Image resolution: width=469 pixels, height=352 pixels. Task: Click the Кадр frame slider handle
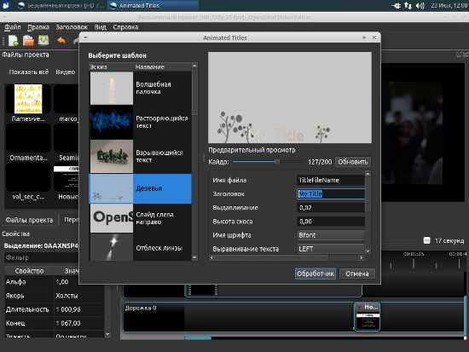click(x=277, y=162)
